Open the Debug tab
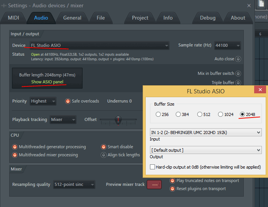 pos(208,18)
